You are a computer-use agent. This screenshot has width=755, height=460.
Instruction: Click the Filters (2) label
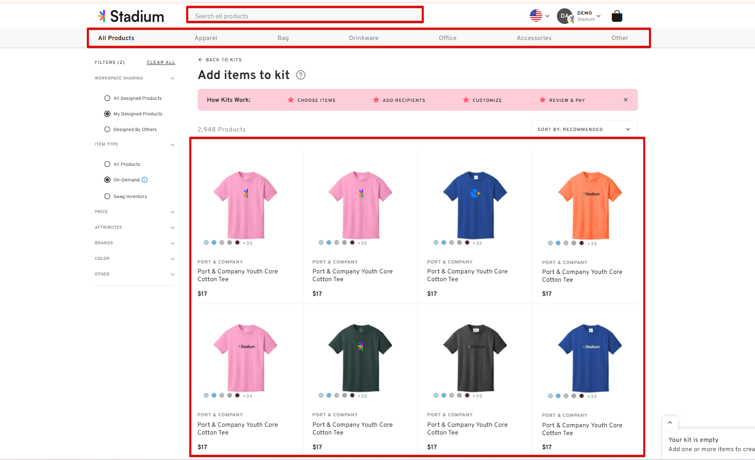[110, 62]
